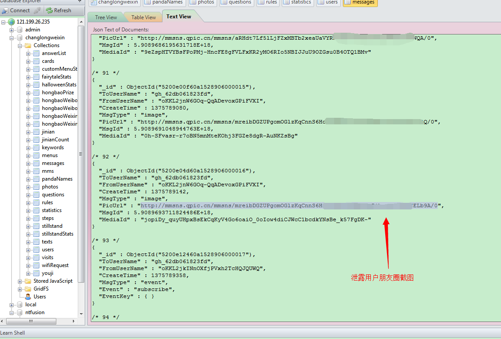The height and width of the screenshot is (339, 501).
Task: Open the messages document tab
Action: coord(360,2)
